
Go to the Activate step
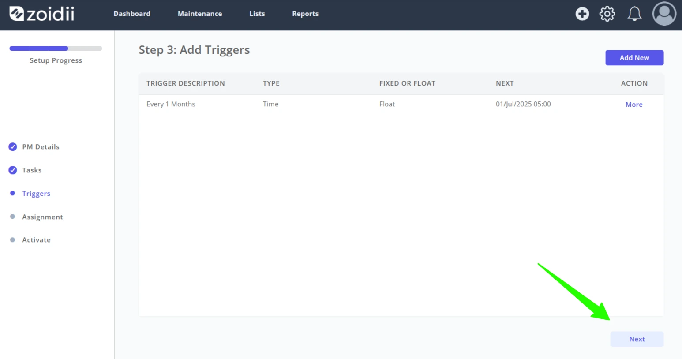36,240
